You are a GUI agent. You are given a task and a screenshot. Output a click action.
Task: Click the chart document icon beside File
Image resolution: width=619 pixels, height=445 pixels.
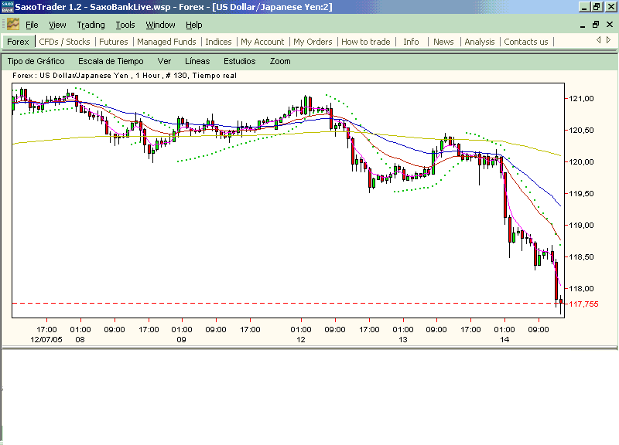point(13,25)
